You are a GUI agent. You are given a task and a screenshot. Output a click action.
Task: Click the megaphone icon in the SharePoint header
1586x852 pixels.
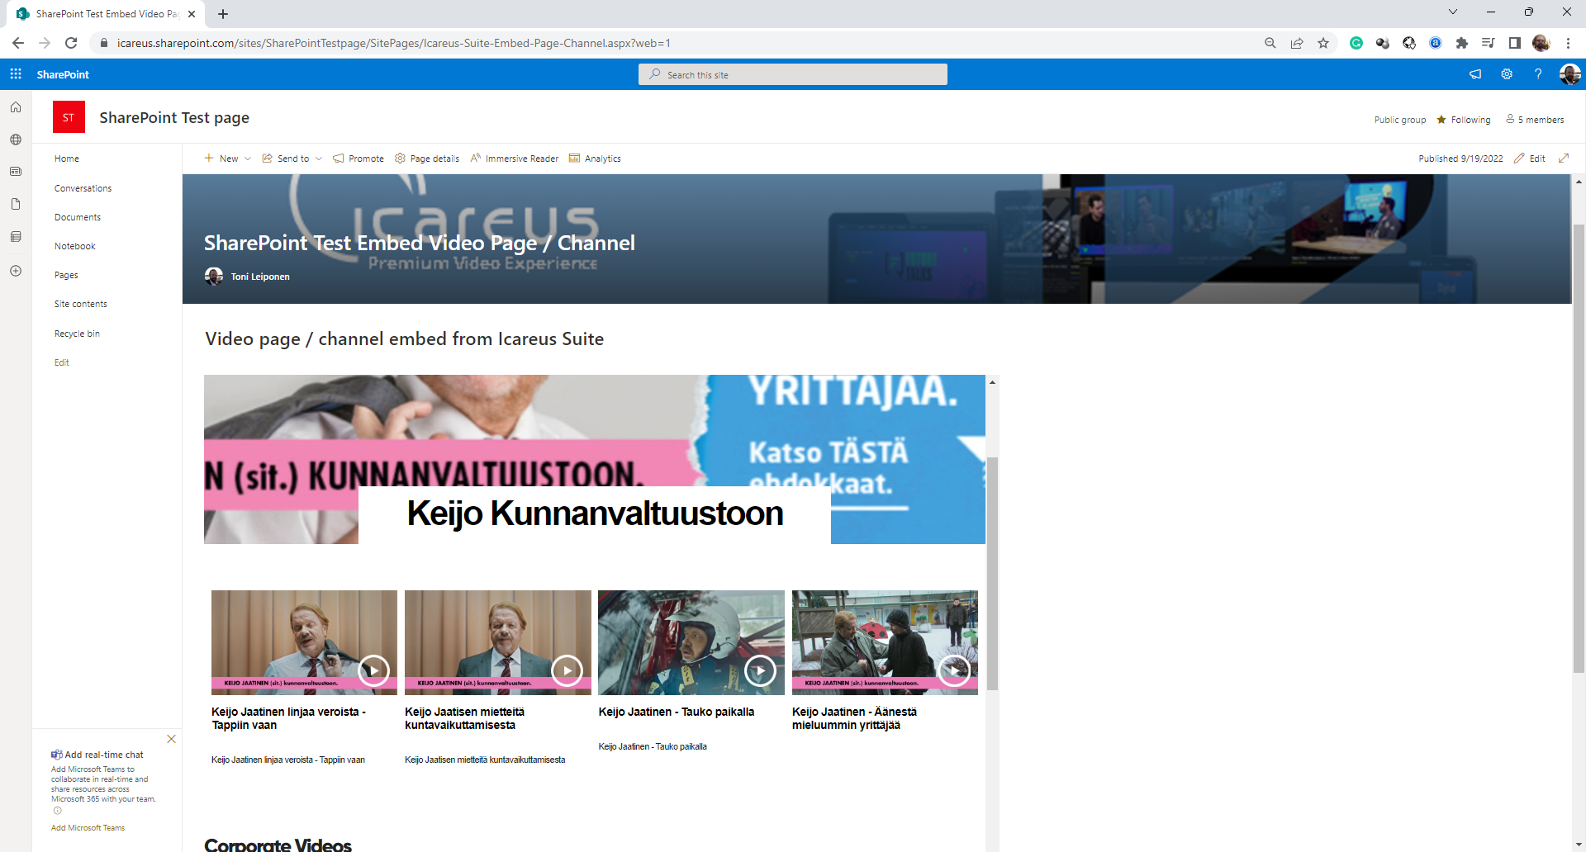1475,74
